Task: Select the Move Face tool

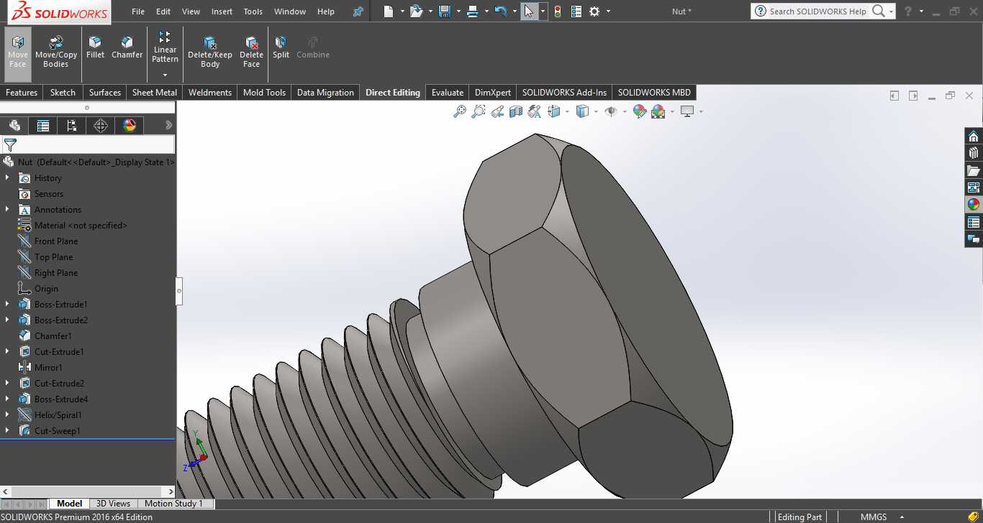Action: tap(17, 52)
